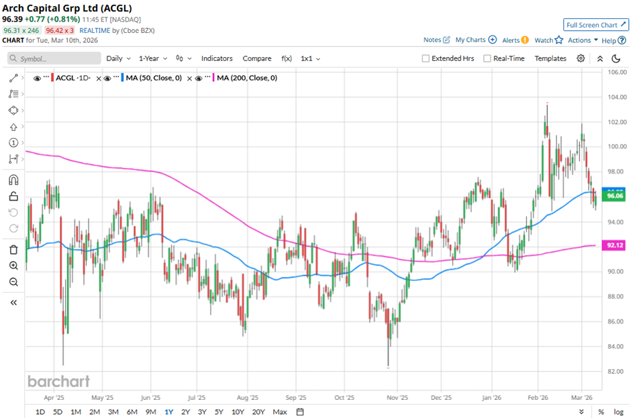
Task: Open the Notes link
Action: coord(436,40)
